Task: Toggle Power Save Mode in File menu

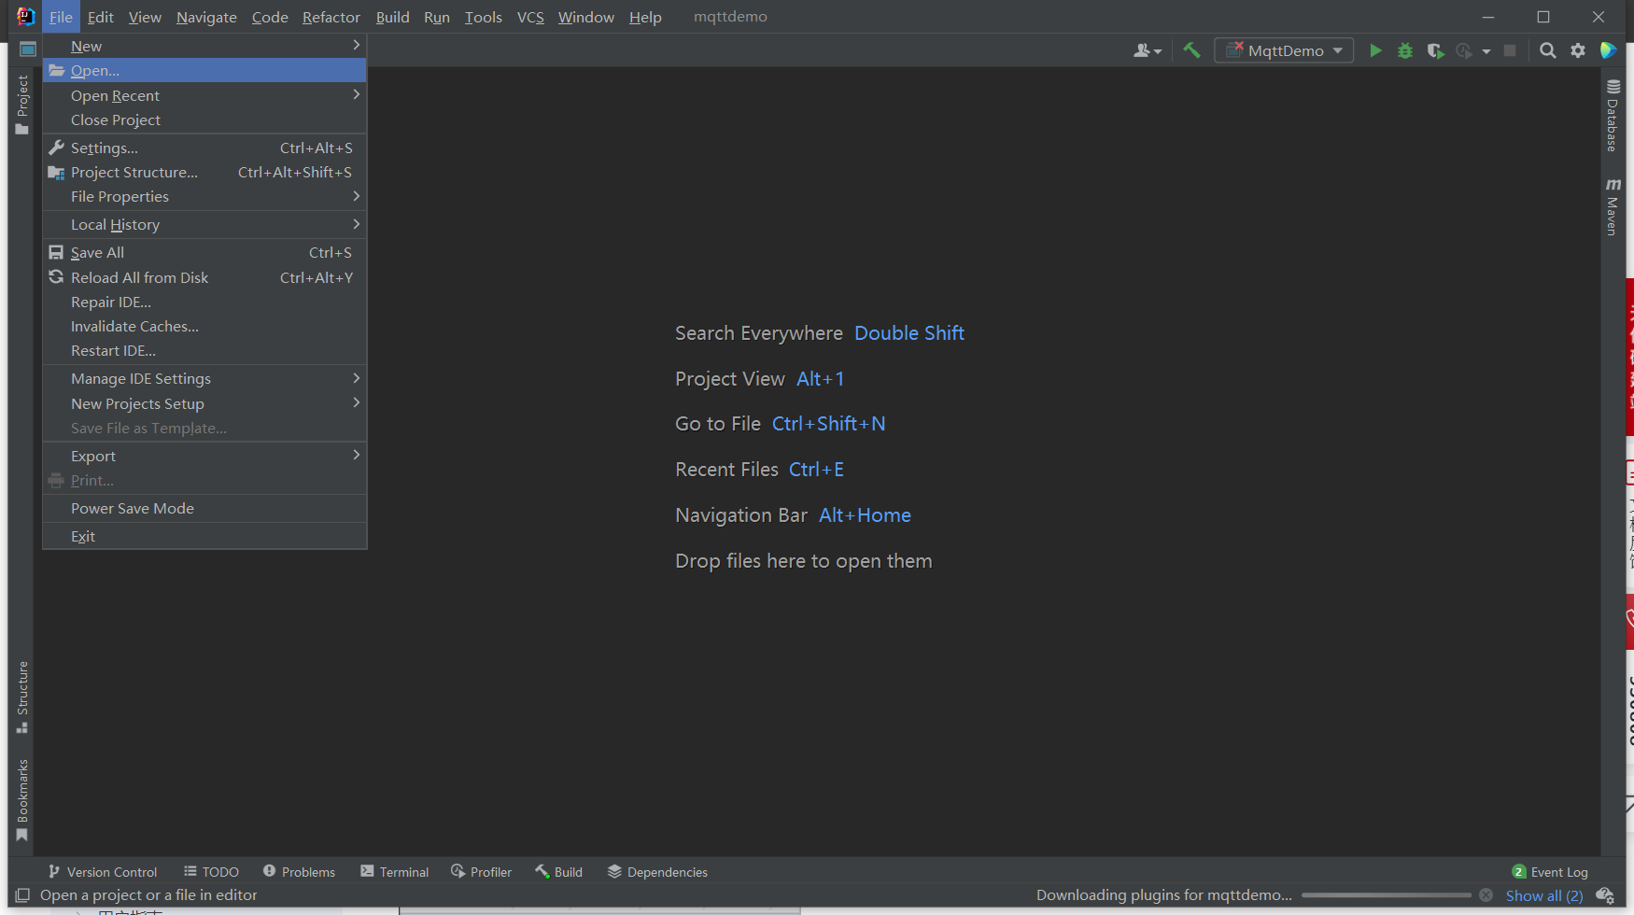Action: point(204,509)
